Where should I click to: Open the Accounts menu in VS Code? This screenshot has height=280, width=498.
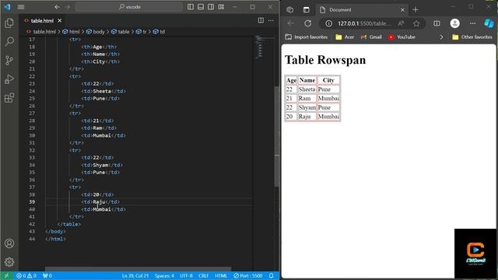[9, 243]
